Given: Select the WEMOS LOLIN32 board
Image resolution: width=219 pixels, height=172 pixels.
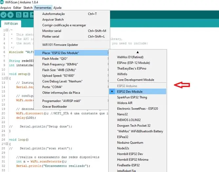Looking at the screenshot, I should (138, 120).
